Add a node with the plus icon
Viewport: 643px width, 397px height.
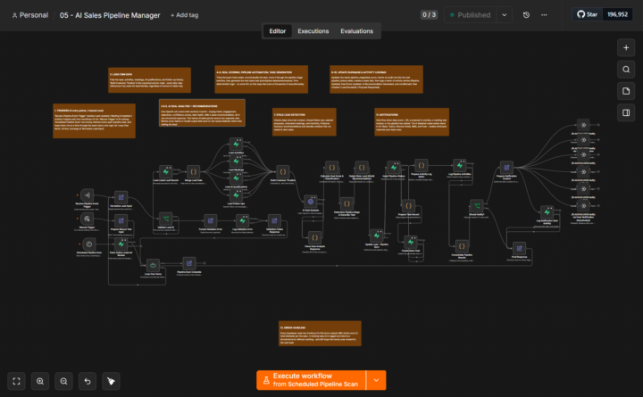point(626,47)
